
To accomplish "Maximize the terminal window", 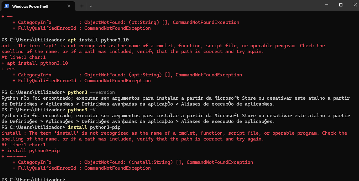I will coord(341,5).
